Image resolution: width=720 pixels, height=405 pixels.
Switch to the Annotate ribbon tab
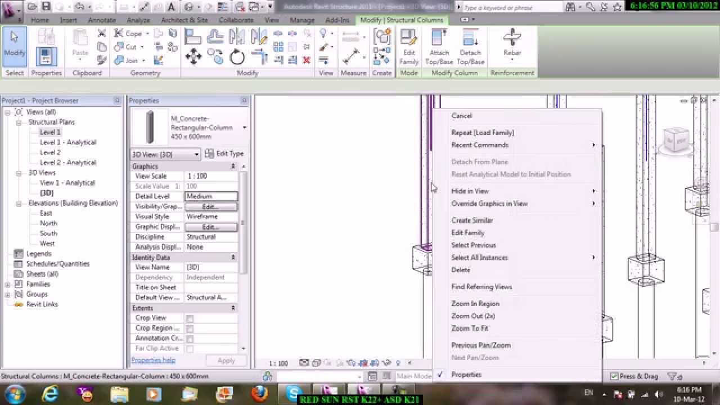pos(102,20)
